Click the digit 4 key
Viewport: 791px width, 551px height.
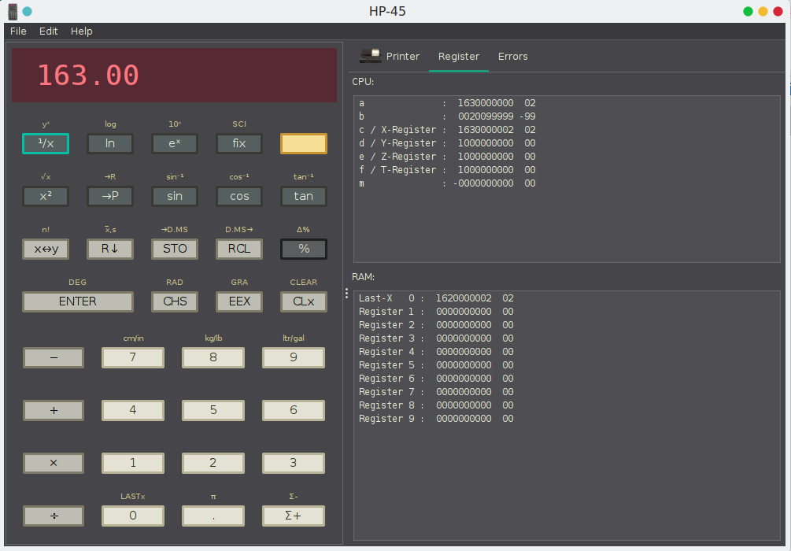[x=133, y=410]
